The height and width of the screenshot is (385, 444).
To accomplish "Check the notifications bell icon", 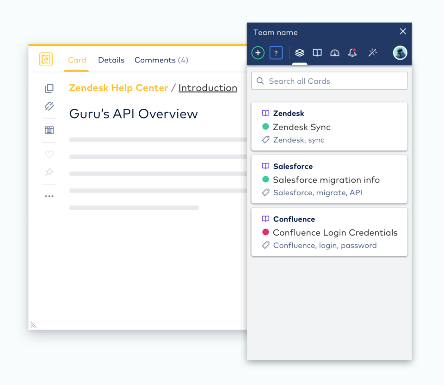I will click(x=352, y=53).
